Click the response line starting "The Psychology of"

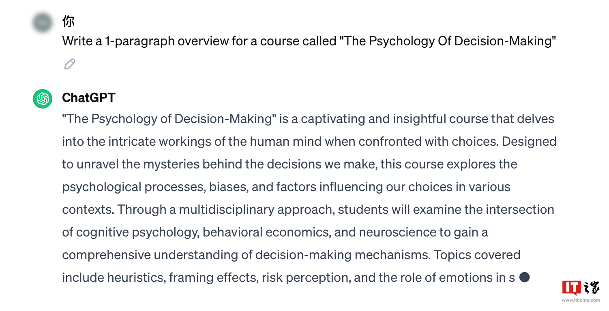coord(308,119)
